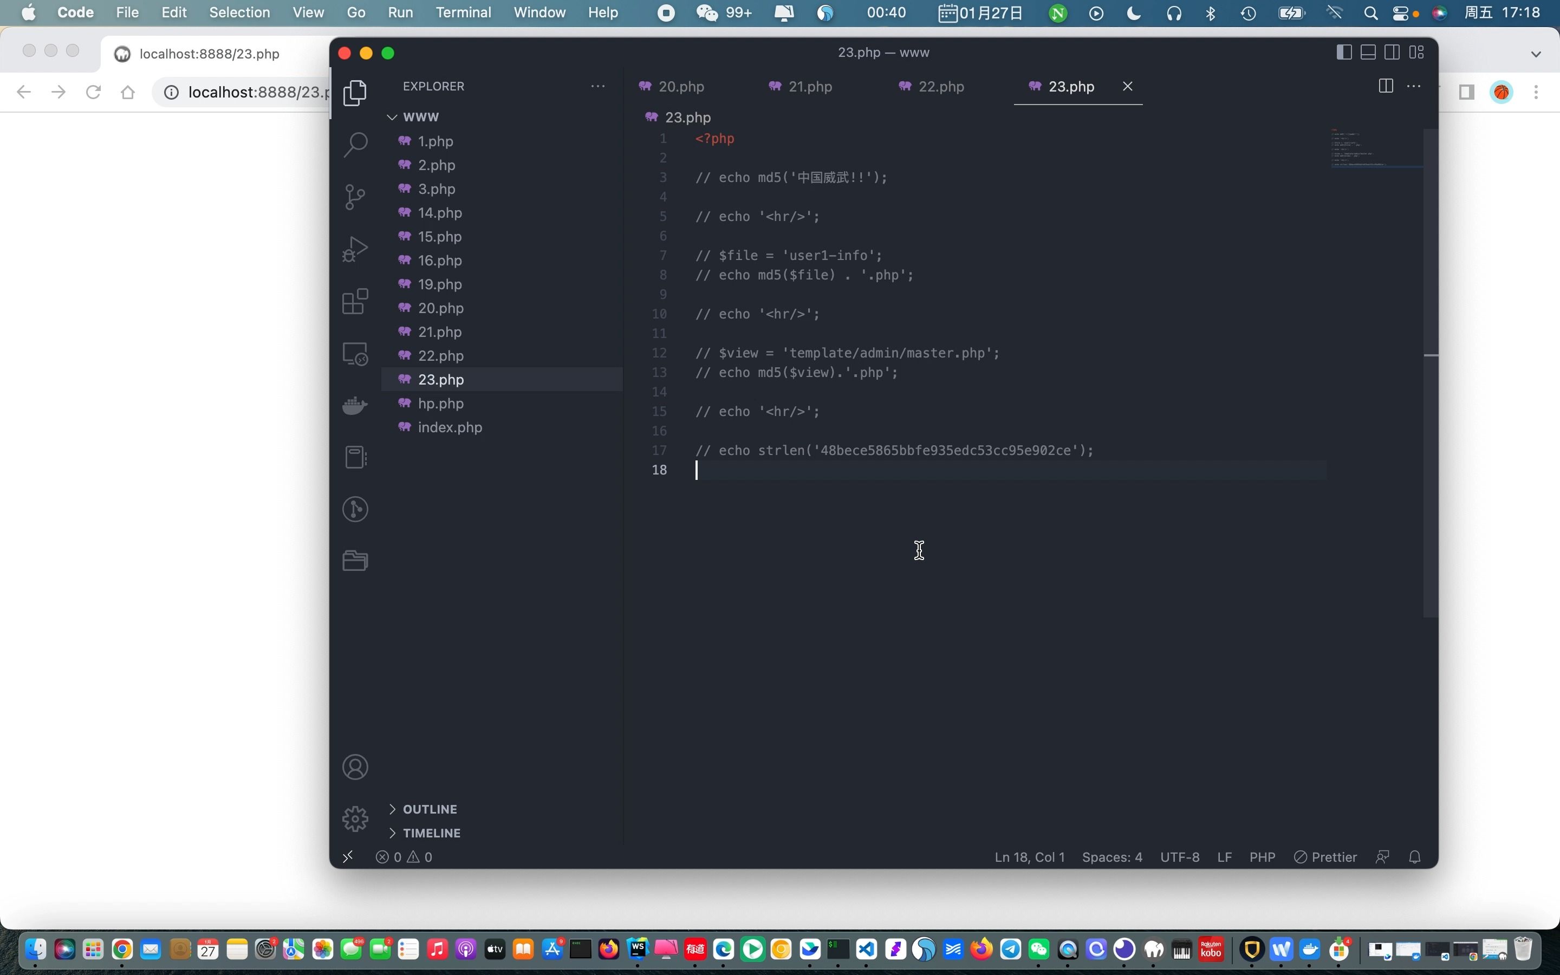
Task: Open the Terminal menu in menu bar
Action: click(463, 12)
